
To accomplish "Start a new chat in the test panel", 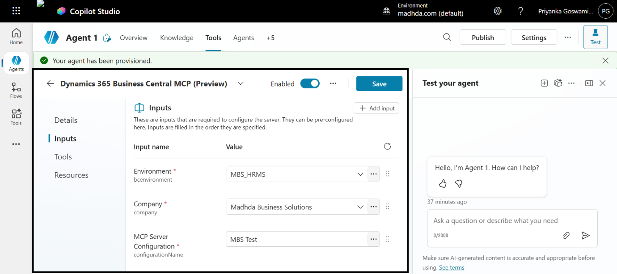I will [544, 83].
